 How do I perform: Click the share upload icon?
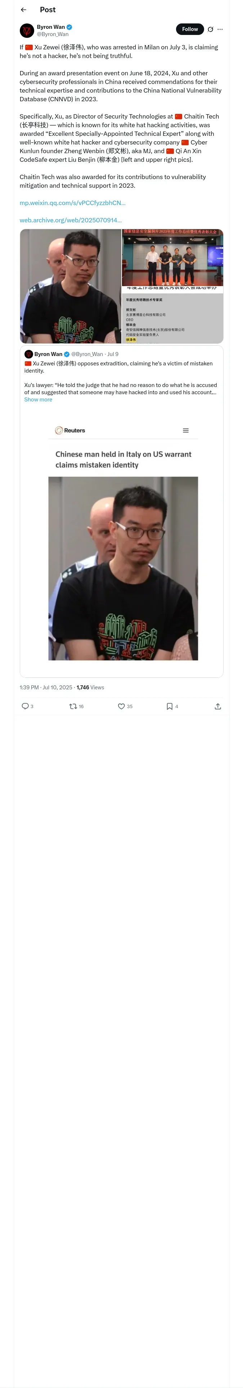point(218,706)
